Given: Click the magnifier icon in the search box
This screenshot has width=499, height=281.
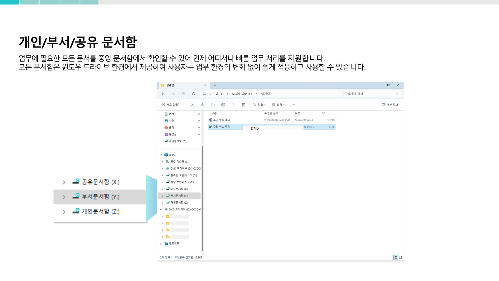Looking at the screenshot, I should tap(397, 94).
